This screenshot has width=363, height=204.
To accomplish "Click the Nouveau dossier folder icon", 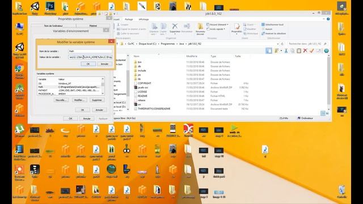I will (200, 26).
